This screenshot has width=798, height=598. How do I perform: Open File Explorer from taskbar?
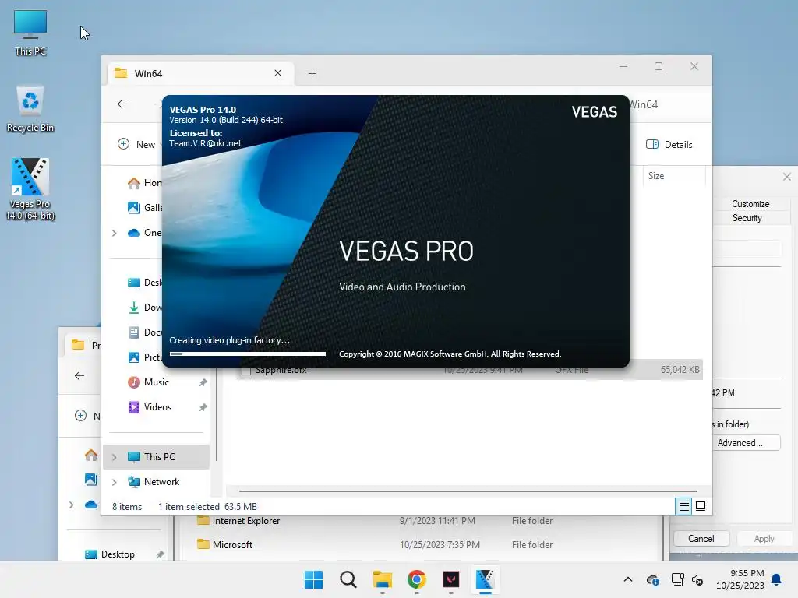[382, 579]
